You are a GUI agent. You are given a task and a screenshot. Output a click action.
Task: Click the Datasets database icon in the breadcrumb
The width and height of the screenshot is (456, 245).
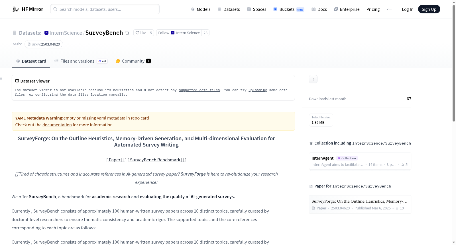coord(15,33)
